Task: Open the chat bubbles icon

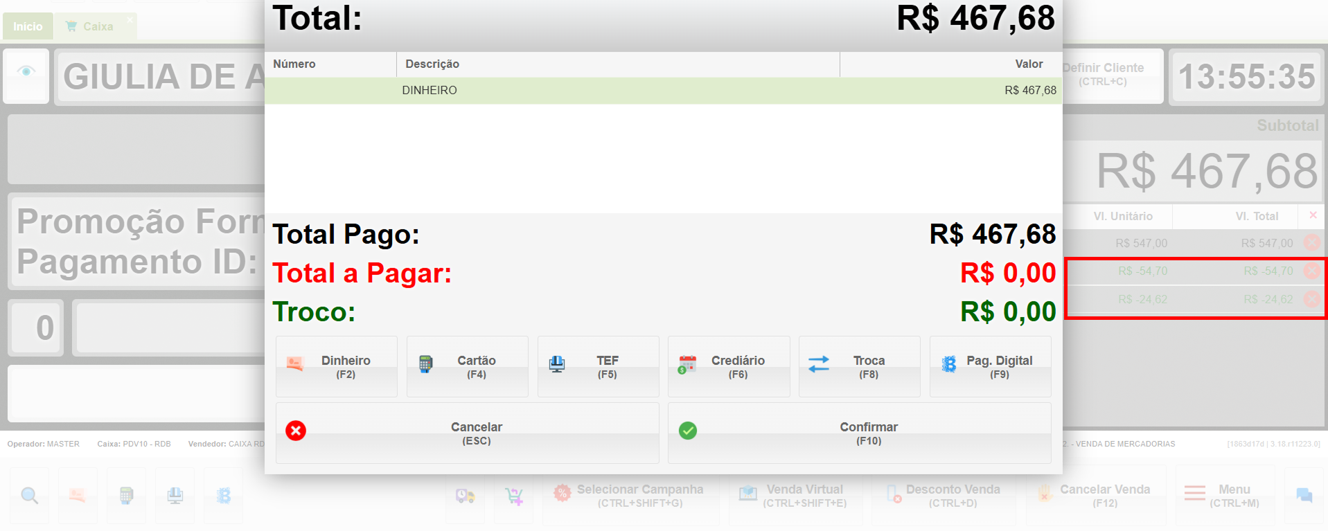Action: [x=1304, y=495]
